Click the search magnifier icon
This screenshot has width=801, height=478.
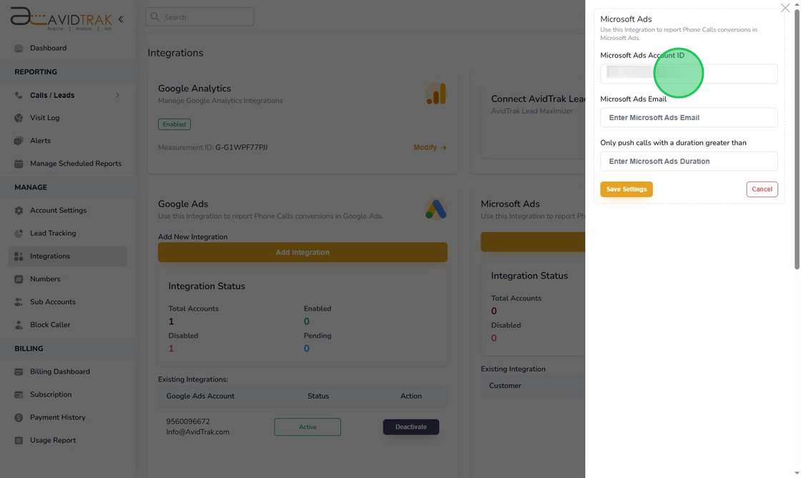154,17
